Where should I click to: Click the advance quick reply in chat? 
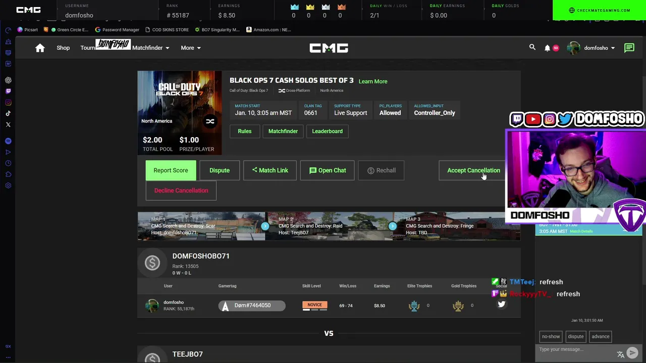(601, 336)
